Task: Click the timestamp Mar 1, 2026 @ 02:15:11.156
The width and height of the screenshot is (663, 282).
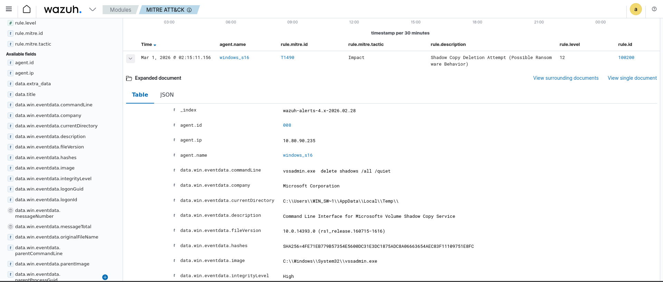Action: (x=176, y=58)
